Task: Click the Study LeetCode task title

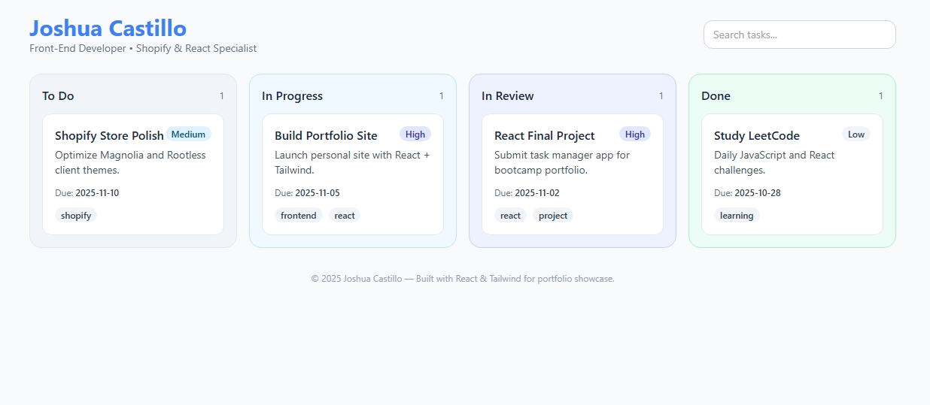Action: 756,136
